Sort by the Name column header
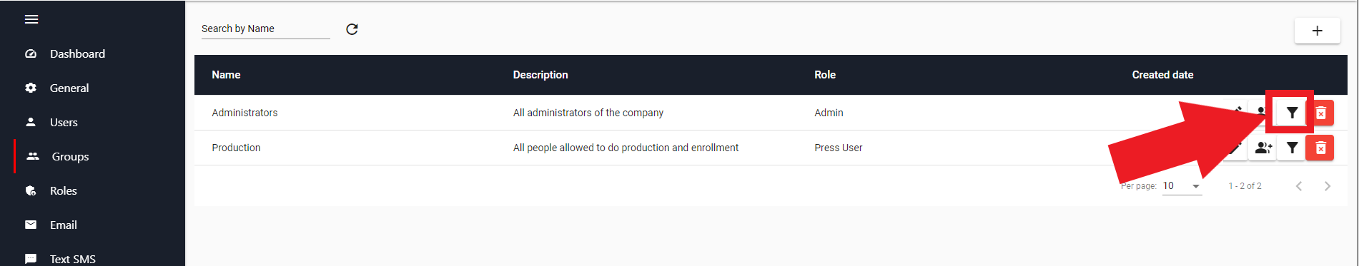The height and width of the screenshot is (266, 1359). tap(226, 75)
